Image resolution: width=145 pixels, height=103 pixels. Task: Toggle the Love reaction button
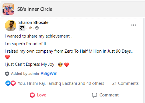[x=38, y=95]
